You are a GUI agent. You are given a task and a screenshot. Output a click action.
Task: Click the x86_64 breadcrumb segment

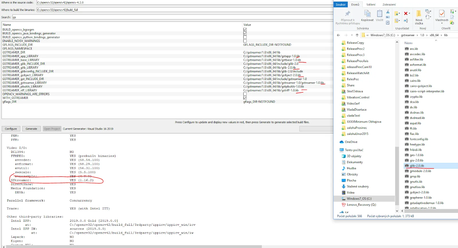click(x=434, y=35)
